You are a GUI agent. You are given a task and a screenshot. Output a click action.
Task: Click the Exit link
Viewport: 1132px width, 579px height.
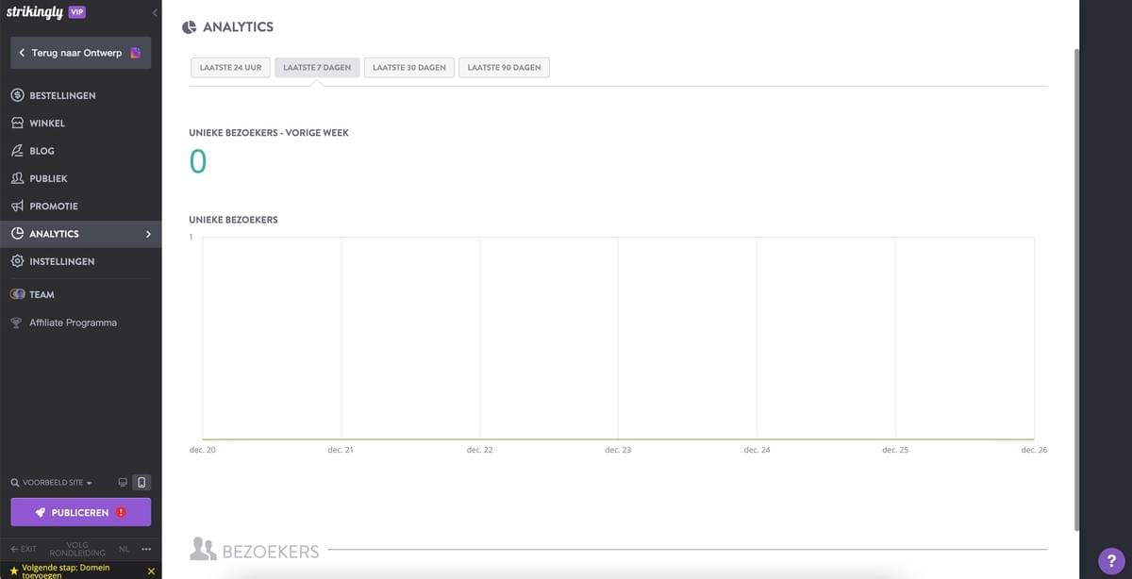[24, 549]
